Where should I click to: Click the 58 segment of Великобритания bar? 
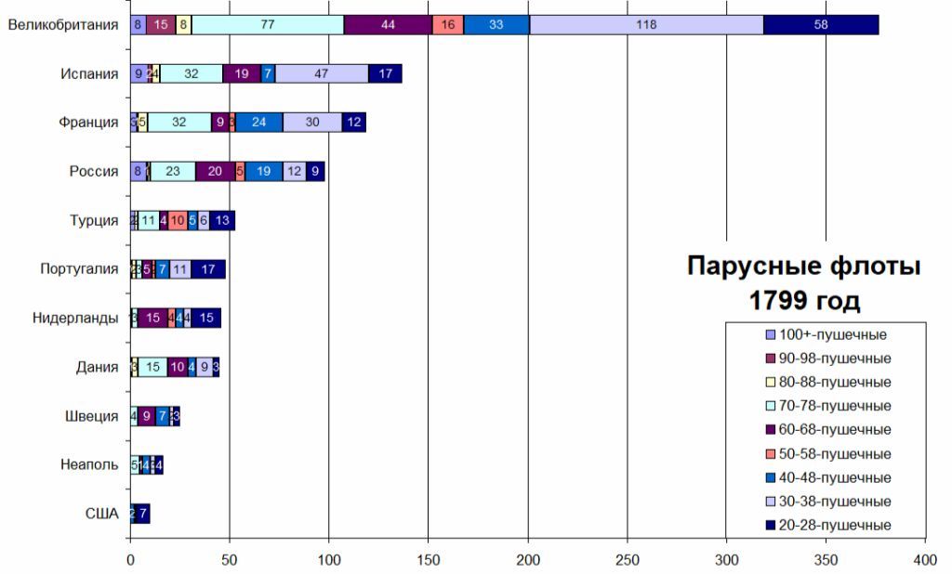(821, 25)
